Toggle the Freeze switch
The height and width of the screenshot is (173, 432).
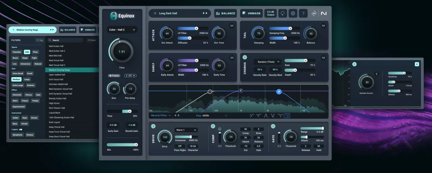pos(114,76)
